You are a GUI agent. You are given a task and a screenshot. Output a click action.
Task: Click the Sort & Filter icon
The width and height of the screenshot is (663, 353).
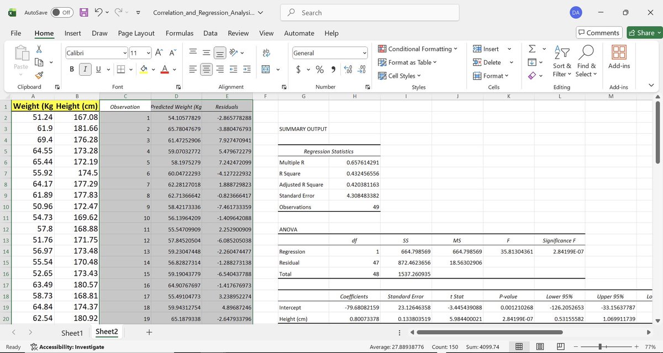point(561,61)
